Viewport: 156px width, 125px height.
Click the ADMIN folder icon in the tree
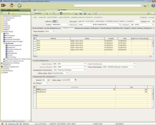click(2, 73)
